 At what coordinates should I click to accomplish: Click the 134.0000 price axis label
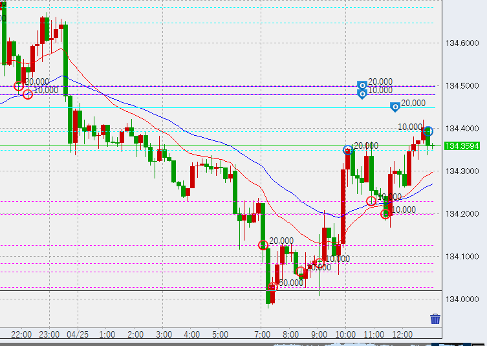463,299
